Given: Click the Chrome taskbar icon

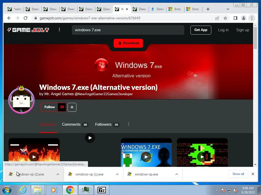Looking at the screenshot, I should point(70,190).
